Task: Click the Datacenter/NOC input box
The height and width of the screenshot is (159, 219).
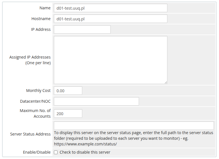Action: pos(96,101)
